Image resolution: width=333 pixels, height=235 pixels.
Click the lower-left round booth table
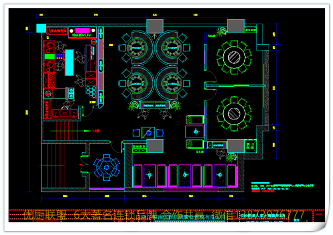(134, 82)
